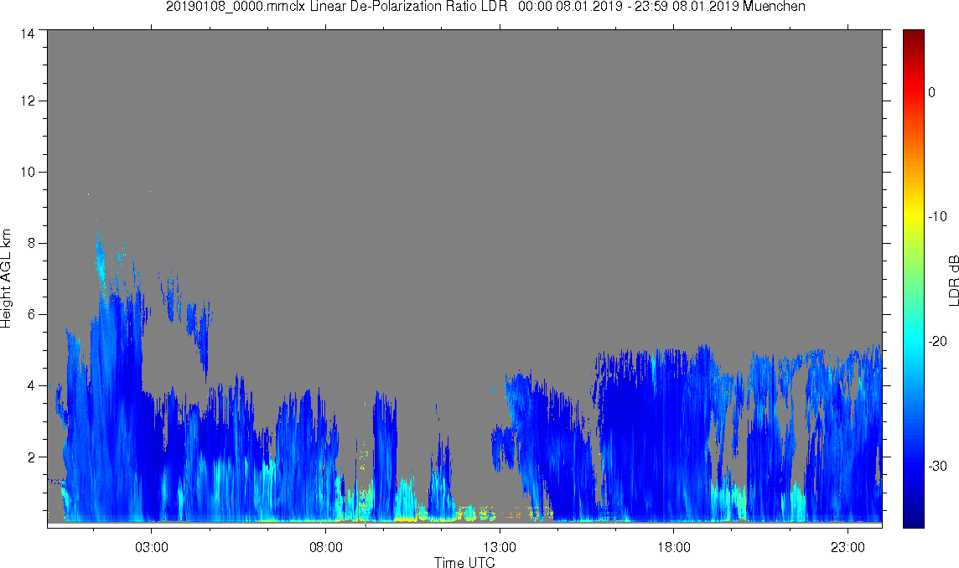Click the y-axis tick label 8
959x568 pixels.
[x=31, y=243]
